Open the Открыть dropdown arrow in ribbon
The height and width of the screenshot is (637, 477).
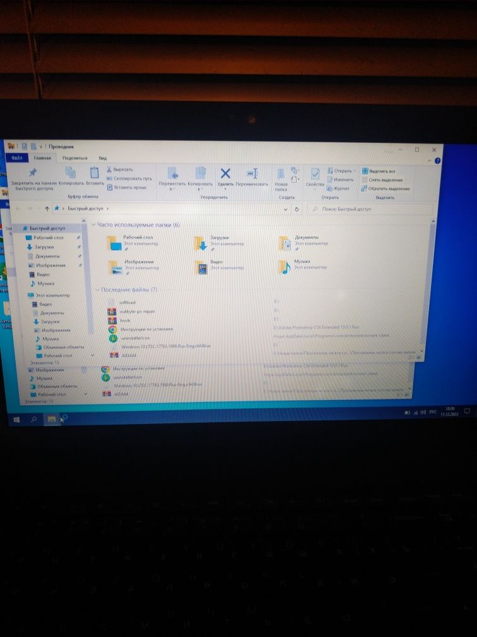(x=355, y=171)
